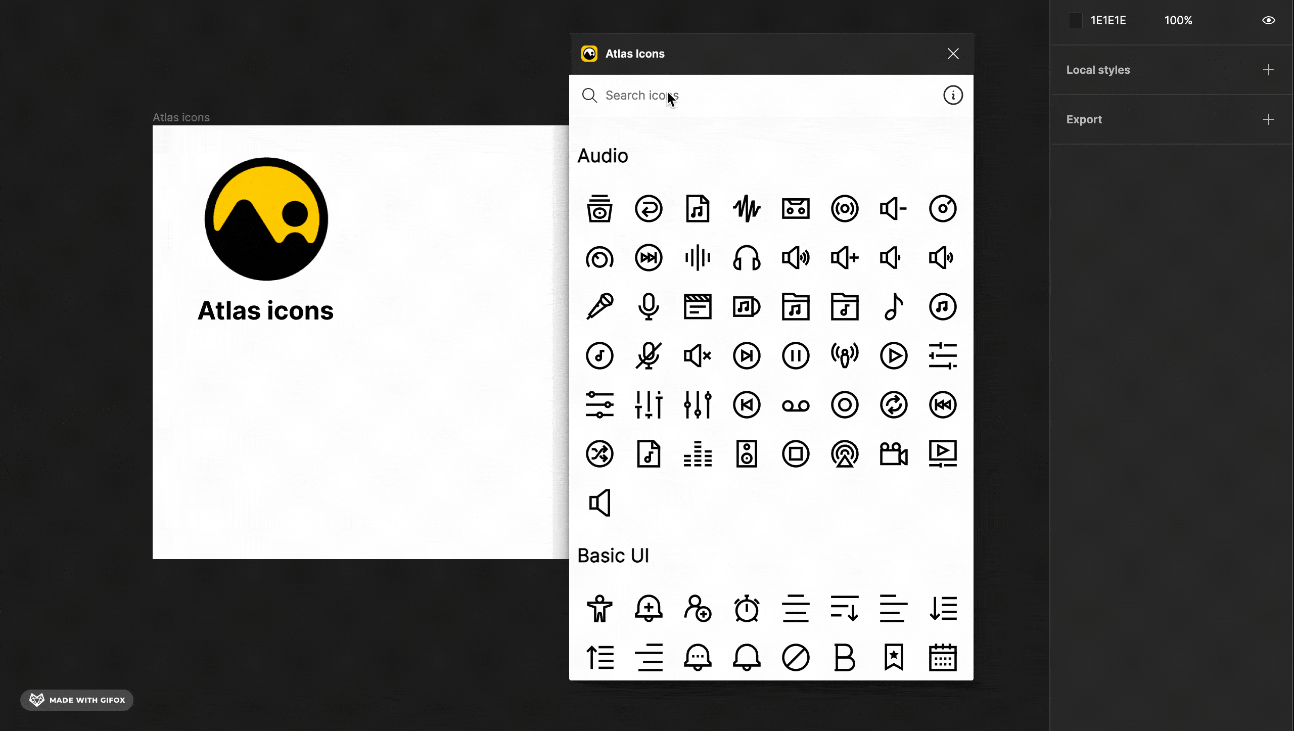This screenshot has width=1294, height=731.
Task: Select the repeat sync circle icon
Action: coord(894,405)
